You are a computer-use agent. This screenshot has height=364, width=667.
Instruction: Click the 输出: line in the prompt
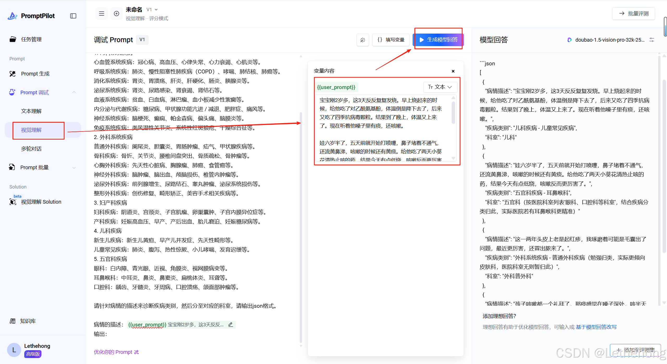coord(100,334)
